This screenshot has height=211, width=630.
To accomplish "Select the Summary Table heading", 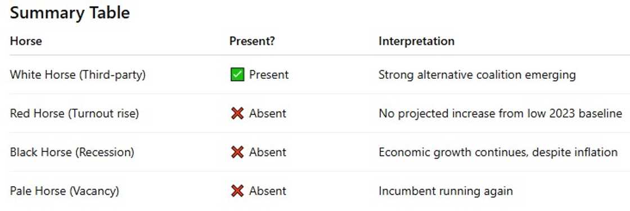I will click(x=70, y=13).
